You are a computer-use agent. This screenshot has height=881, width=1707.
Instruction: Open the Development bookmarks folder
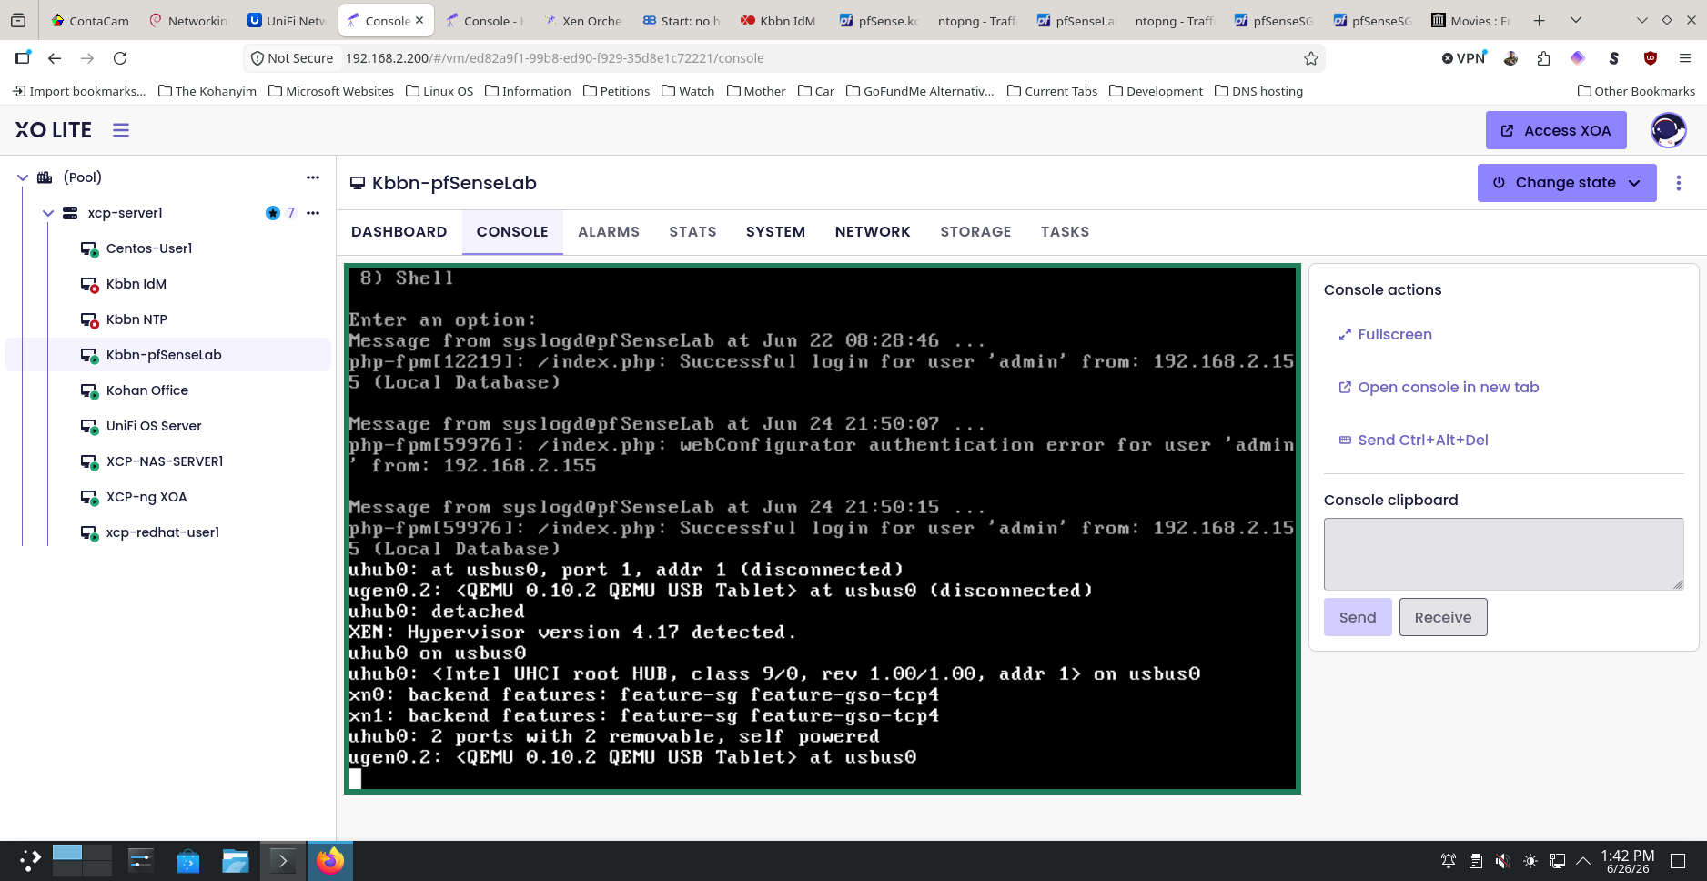click(1157, 91)
